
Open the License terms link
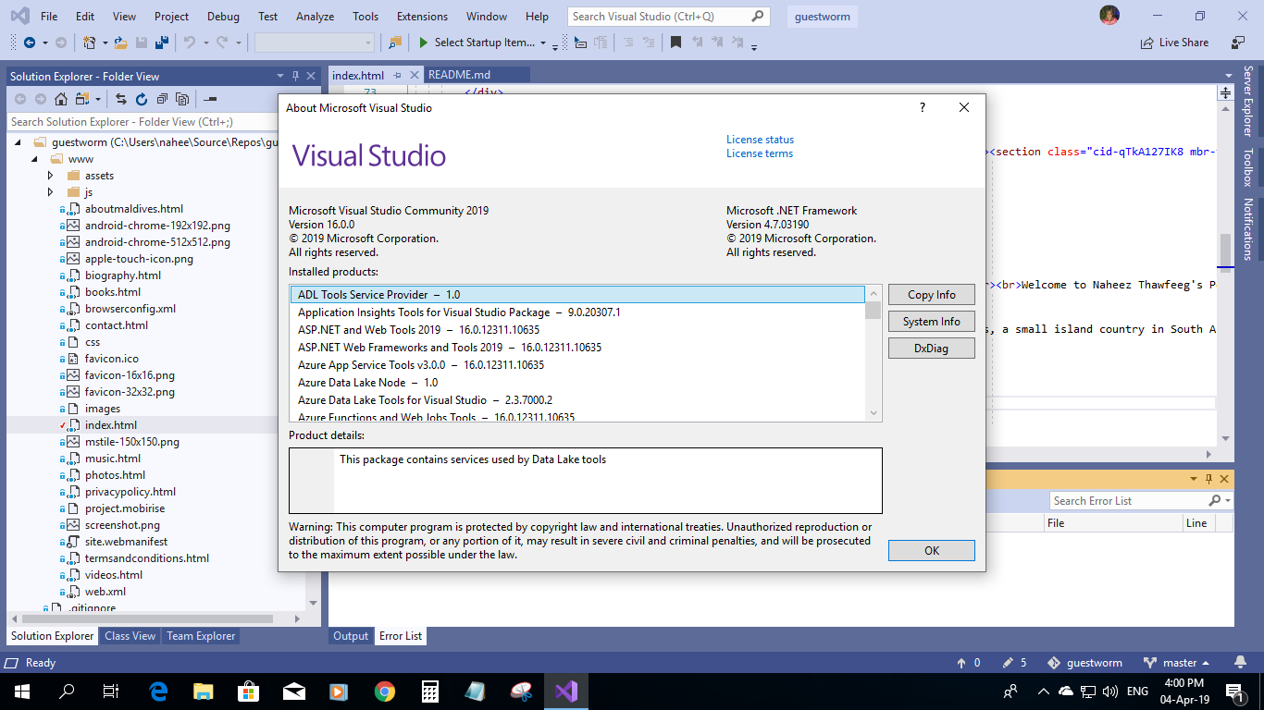pos(760,153)
